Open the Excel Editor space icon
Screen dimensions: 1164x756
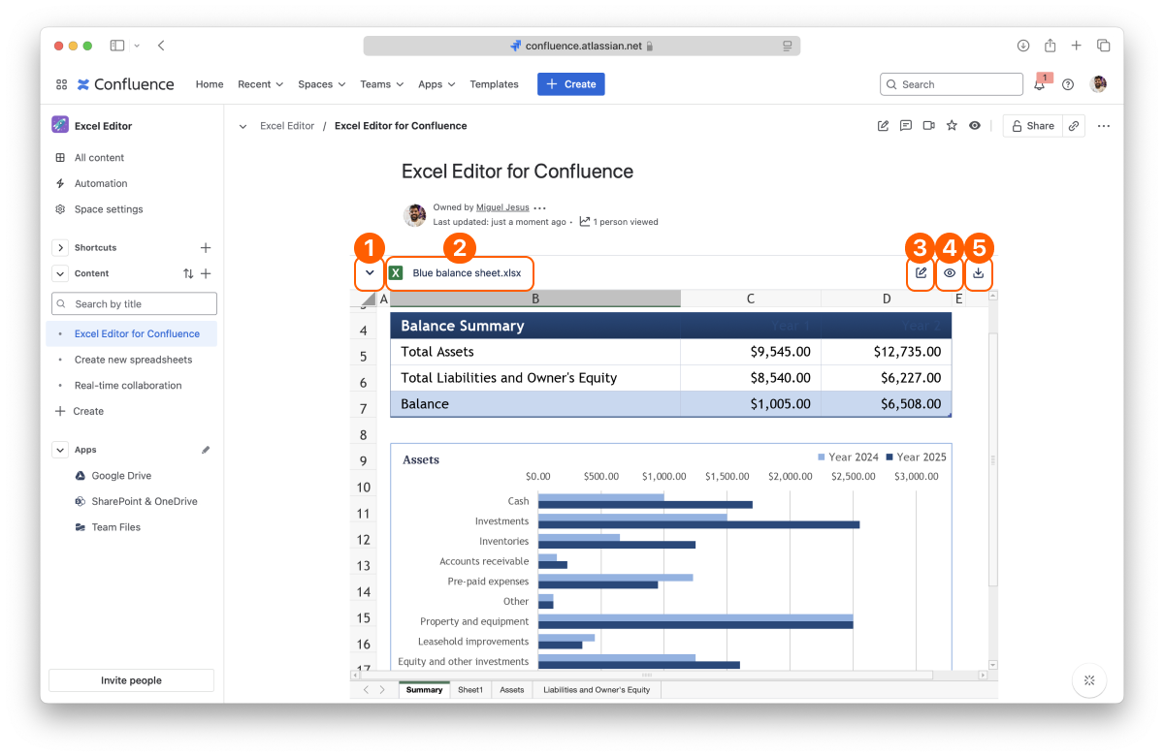click(x=60, y=125)
